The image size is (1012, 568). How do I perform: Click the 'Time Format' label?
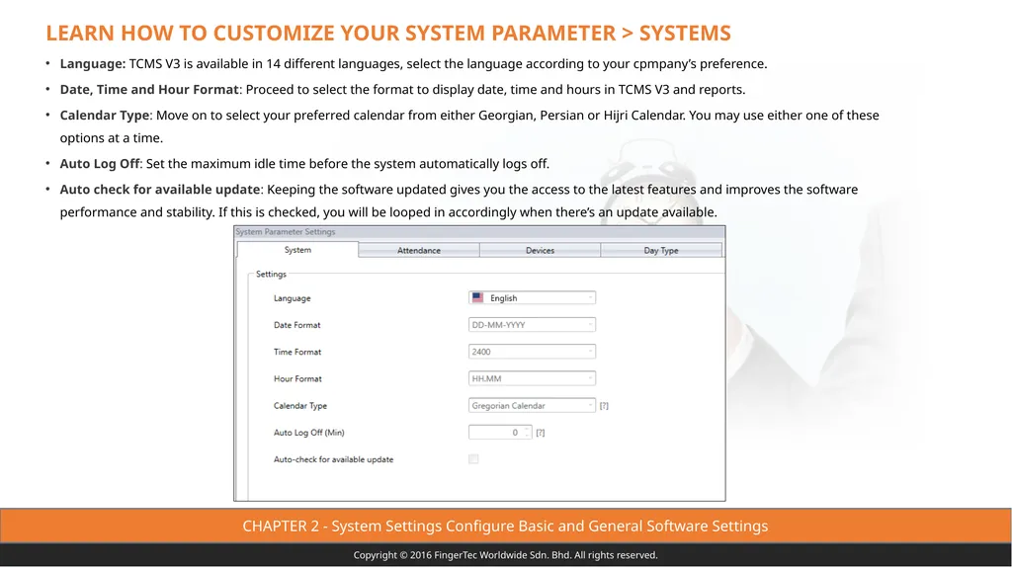pyautogui.click(x=296, y=353)
